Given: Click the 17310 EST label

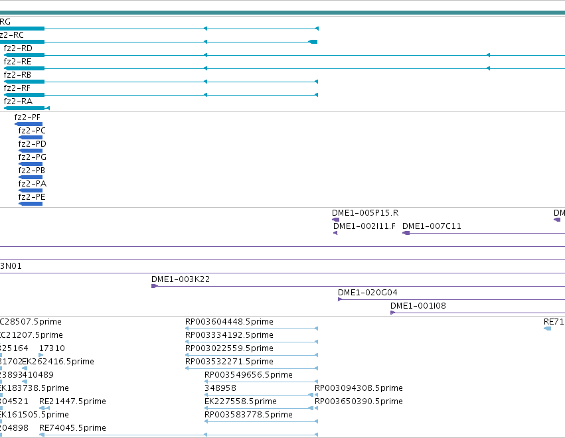Looking at the screenshot, I should 52,348.
